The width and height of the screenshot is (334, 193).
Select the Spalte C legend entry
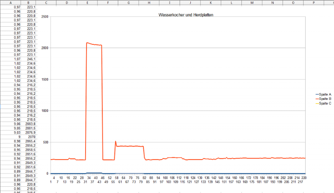pos(324,103)
